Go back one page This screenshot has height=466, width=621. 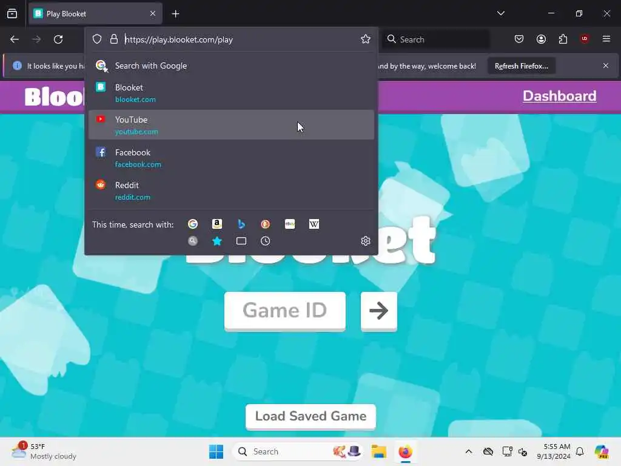[x=15, y=39]
